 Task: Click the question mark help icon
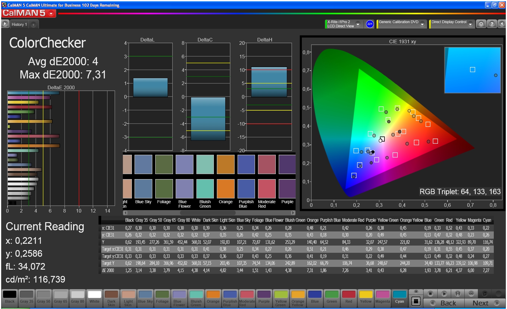[492, 24]
